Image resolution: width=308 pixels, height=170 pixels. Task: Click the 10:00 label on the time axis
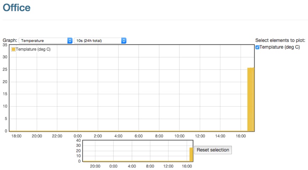(x=179, y=136)
